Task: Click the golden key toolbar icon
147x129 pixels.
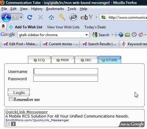Action: click(62, 17)
